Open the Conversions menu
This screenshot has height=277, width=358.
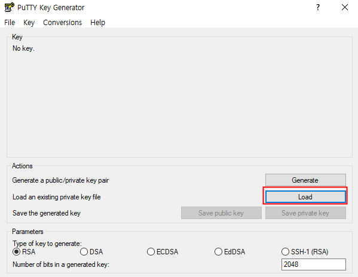(x=62, y=23)
